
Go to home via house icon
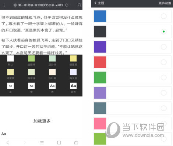[76, 143]
